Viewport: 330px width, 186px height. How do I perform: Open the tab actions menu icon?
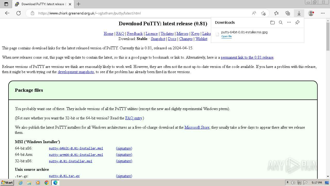click(x=6, y=4)
